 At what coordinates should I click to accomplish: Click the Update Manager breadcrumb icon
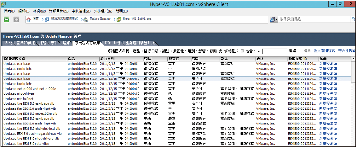coord(86,19)
